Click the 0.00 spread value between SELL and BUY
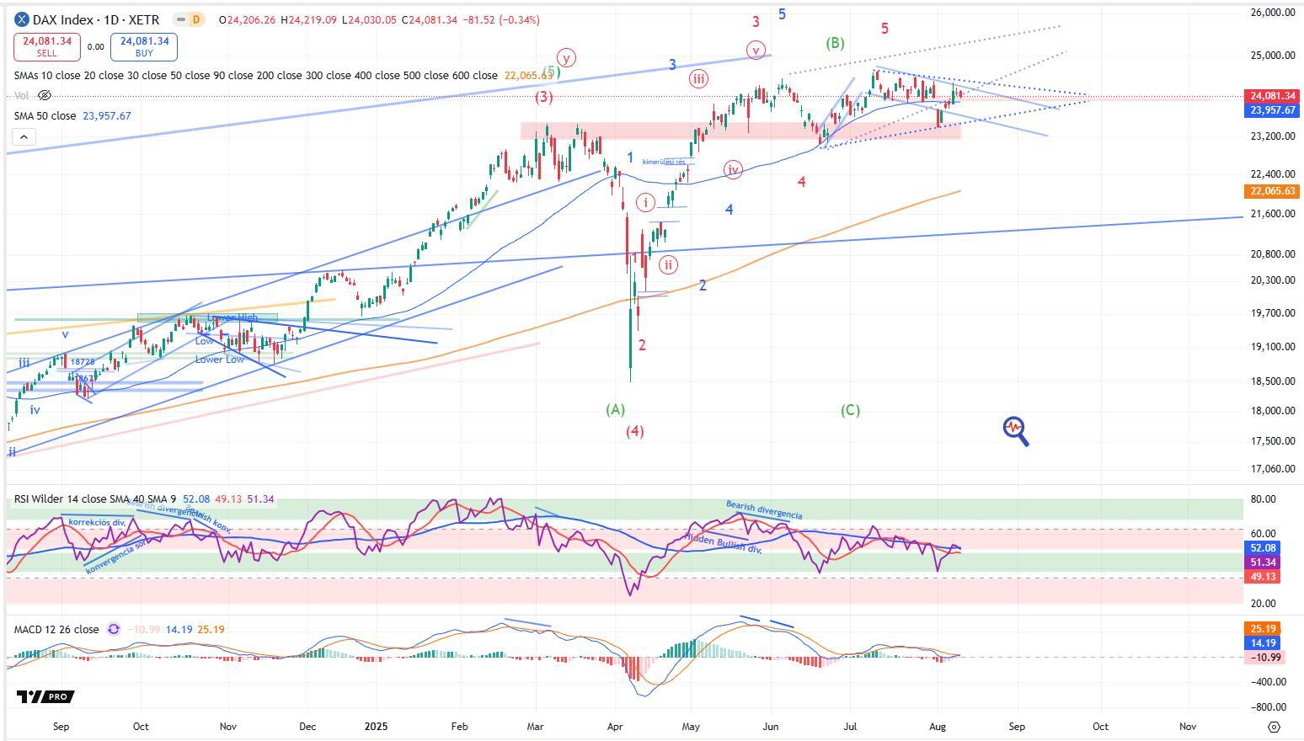 [95, 47]
